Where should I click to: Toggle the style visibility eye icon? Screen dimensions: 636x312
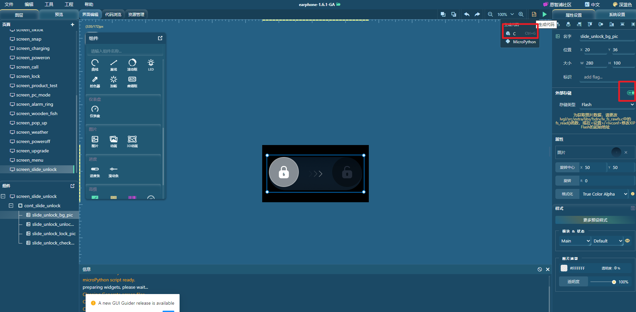(x=628, y=241)
